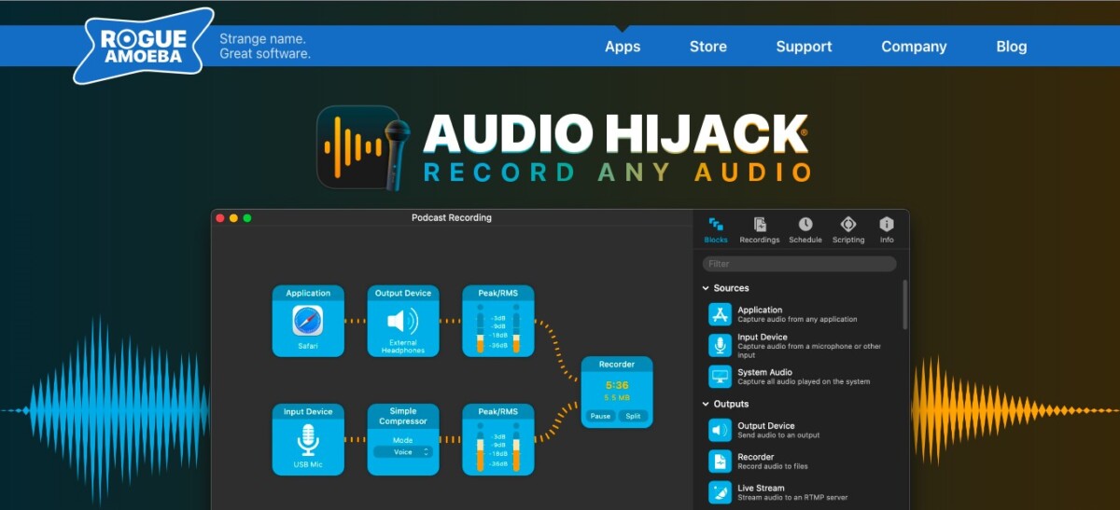
Task: Collapse the Outputs section
Action: tap(706, 404)
